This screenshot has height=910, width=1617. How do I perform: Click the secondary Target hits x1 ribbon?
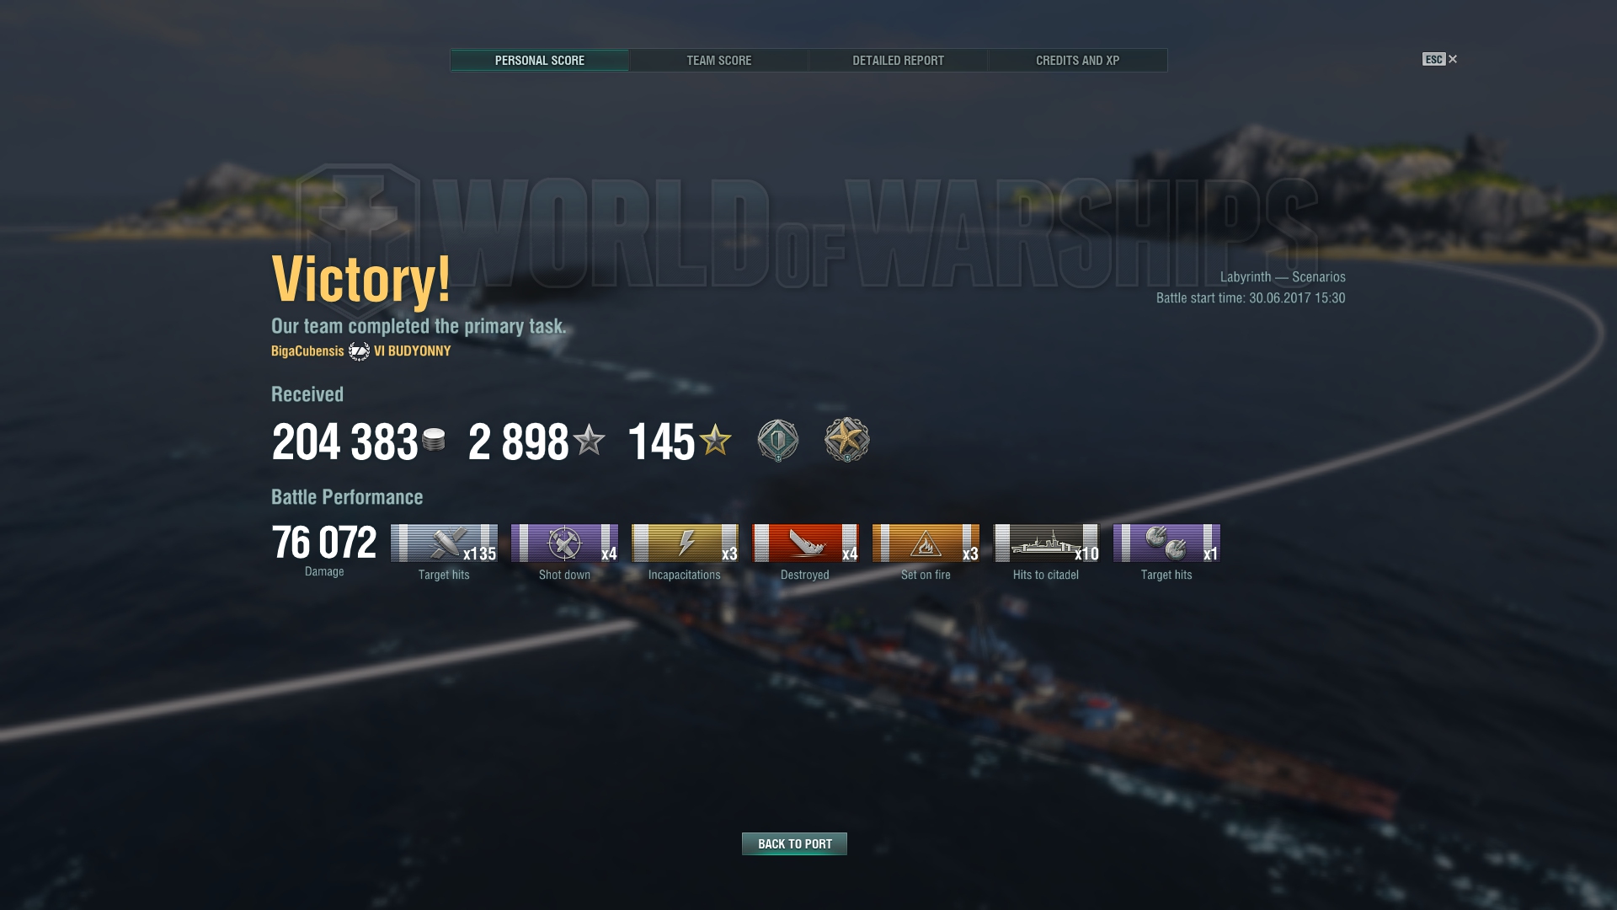pyautogui.click(x=1166, y=543)
